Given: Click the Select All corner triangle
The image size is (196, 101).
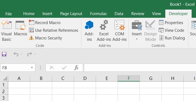Looking at the screenshot, I should 5,78.
